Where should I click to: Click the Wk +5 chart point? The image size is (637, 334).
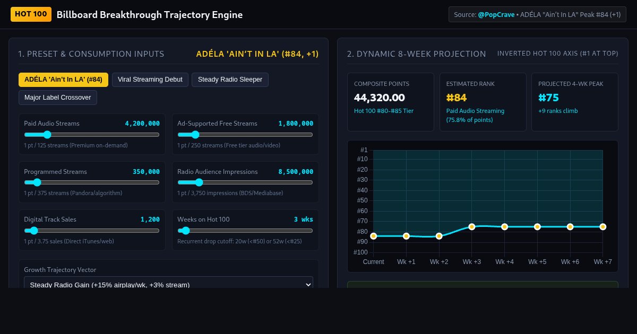(537, 227)
